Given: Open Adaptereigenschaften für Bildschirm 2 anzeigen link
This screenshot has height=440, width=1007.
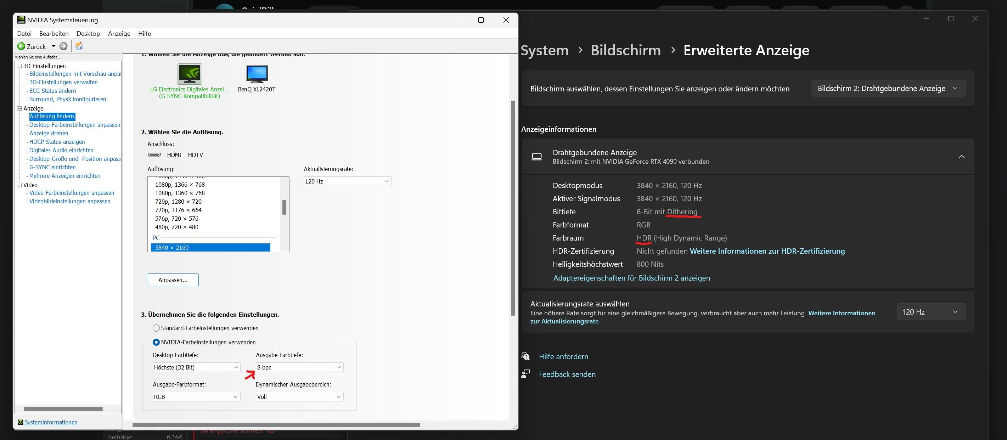Looking at the screenshot, I should pyautogui.click(x=631, y=278).
